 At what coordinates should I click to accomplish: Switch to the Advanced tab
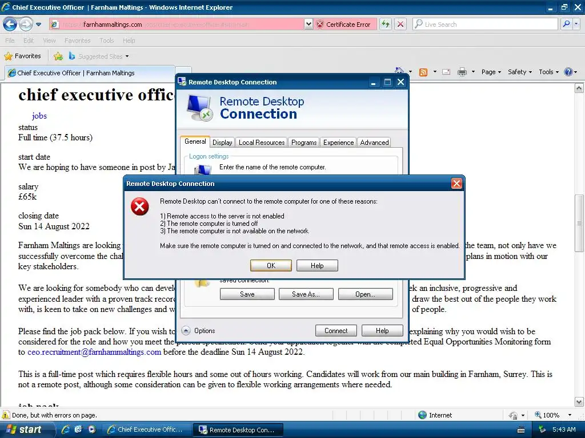[374, 142]
